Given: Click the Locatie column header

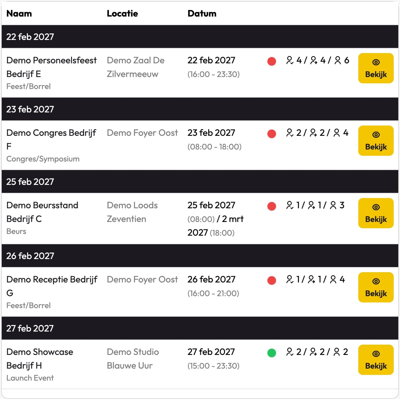Looking at the screenshot, I should pyautogui.click(x=122, y=13).
